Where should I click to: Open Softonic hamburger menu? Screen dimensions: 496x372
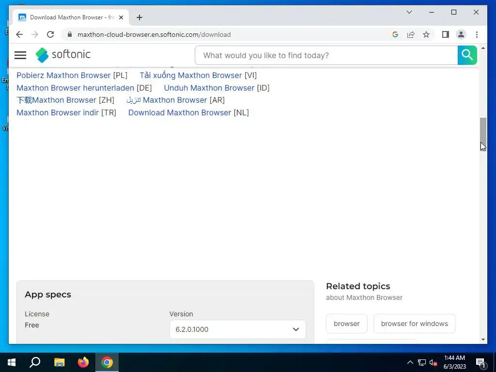pos(20,55)
